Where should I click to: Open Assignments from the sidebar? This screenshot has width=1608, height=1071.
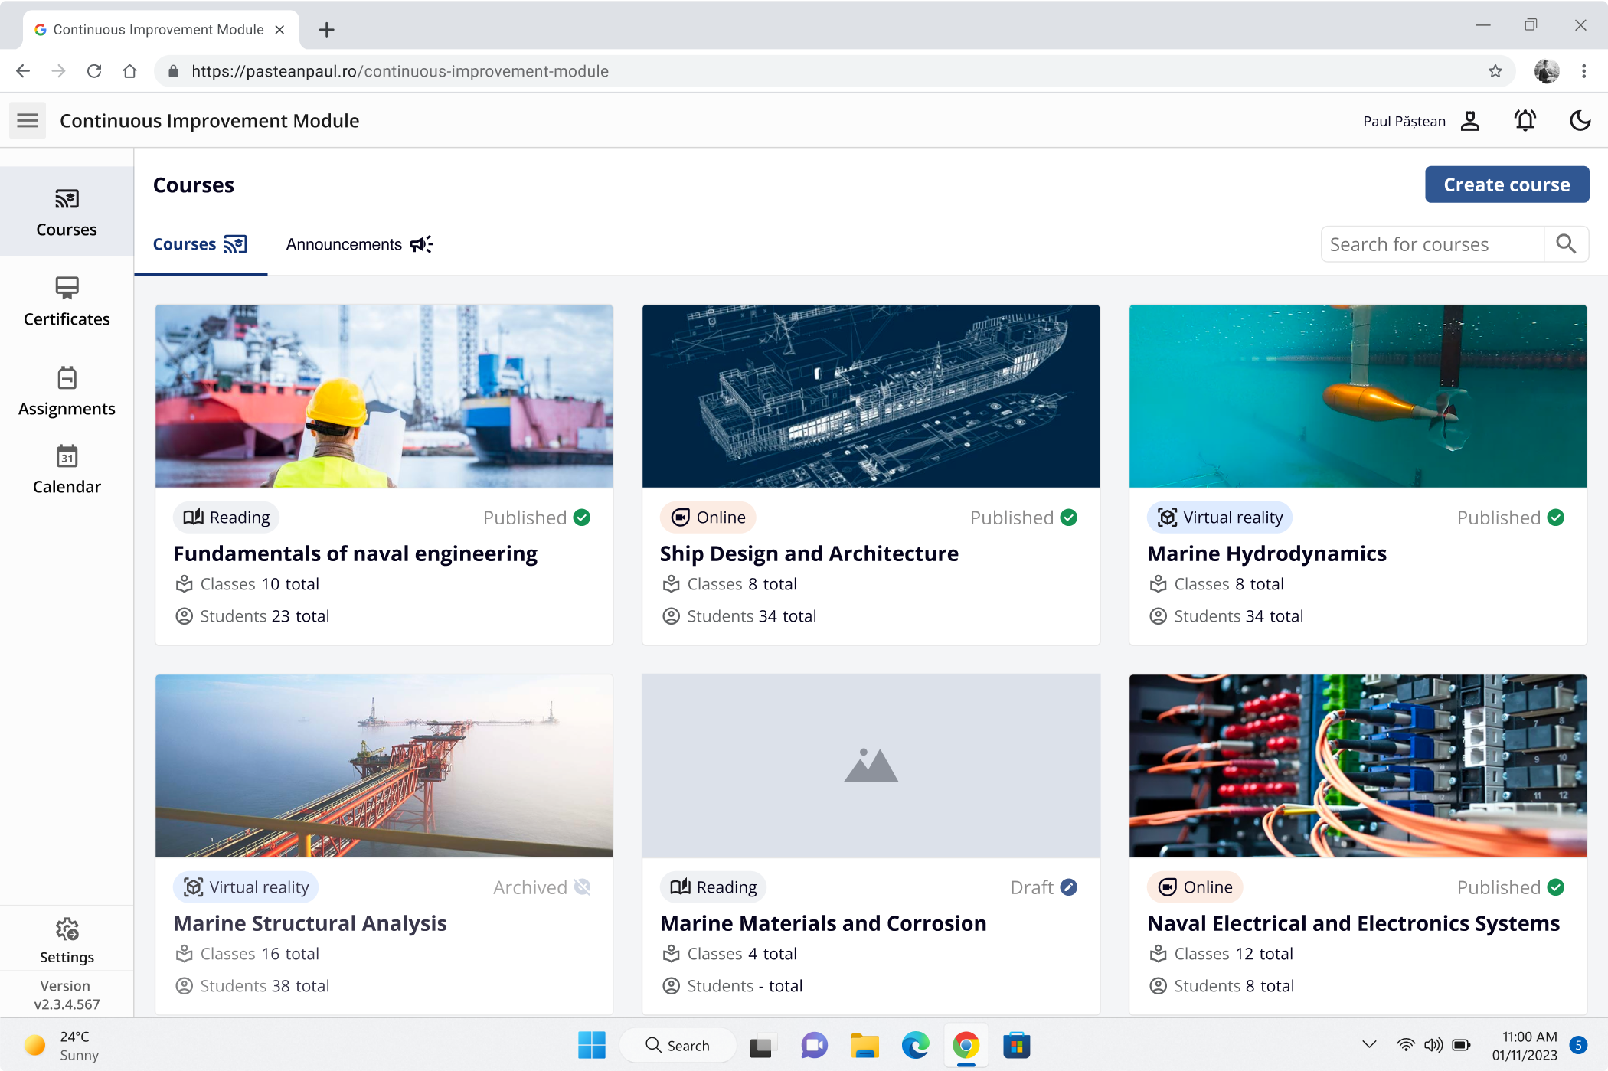(67, 391)
